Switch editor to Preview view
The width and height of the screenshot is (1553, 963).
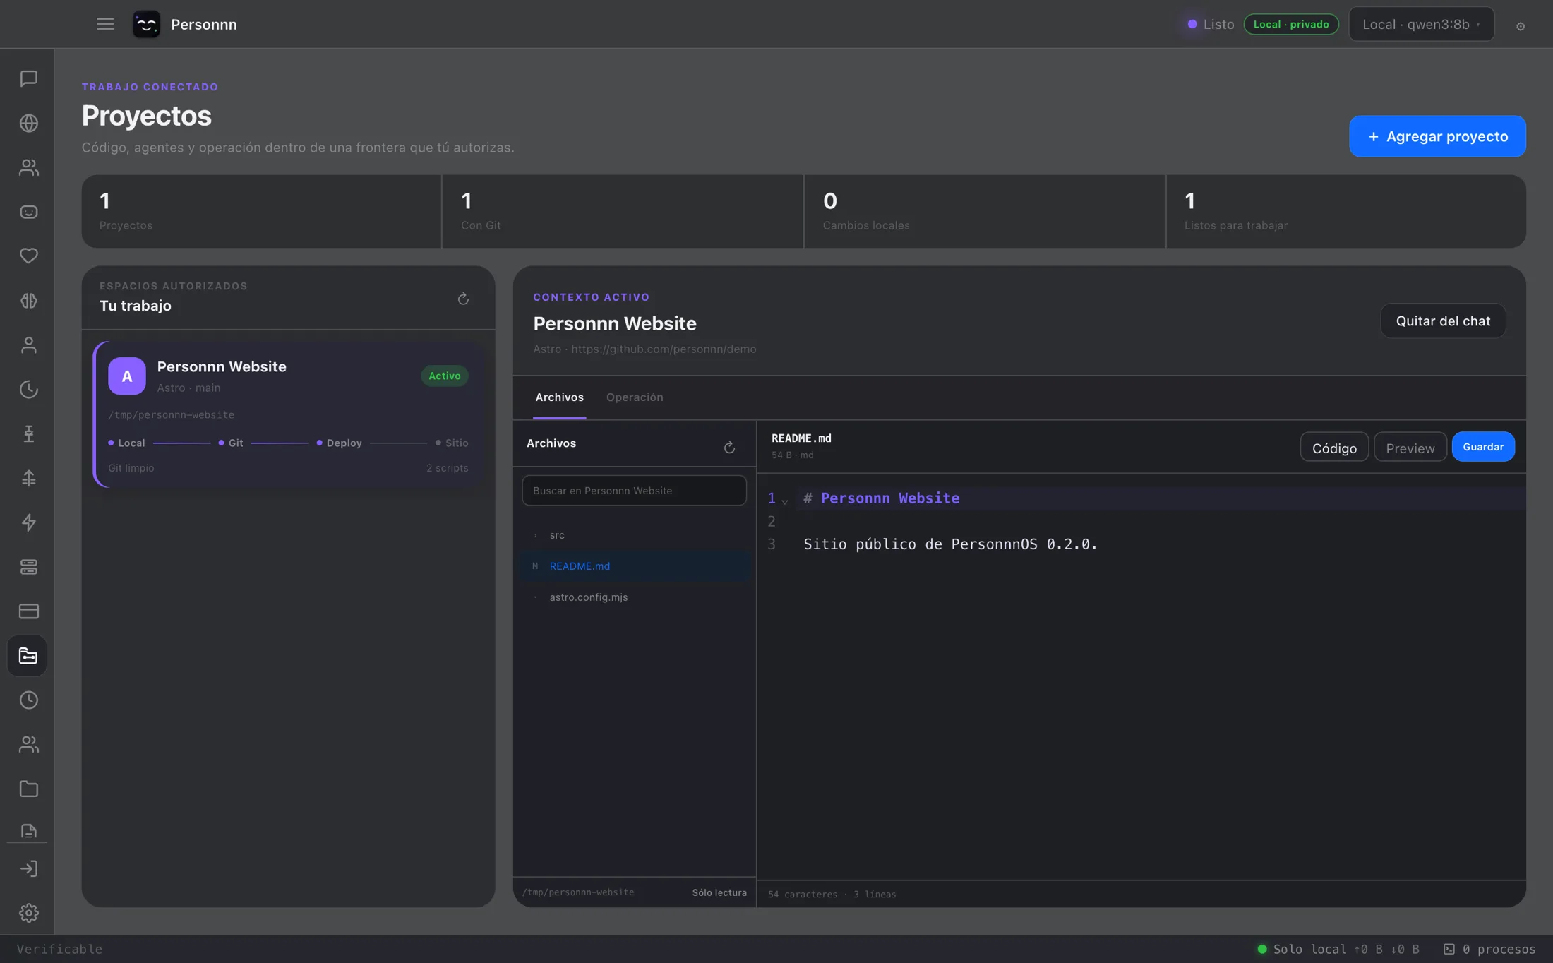point(1410,448)
